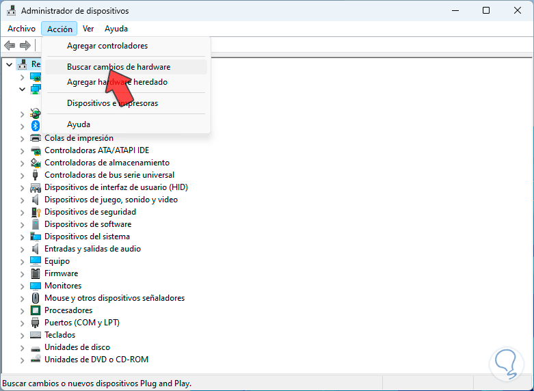Screen dimensions: 534x391
Task: Expand Procesadores category chevron
Action: pos(22,311)
